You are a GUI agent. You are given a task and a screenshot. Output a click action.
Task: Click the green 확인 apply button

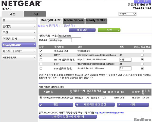click(x=109, y=30)
